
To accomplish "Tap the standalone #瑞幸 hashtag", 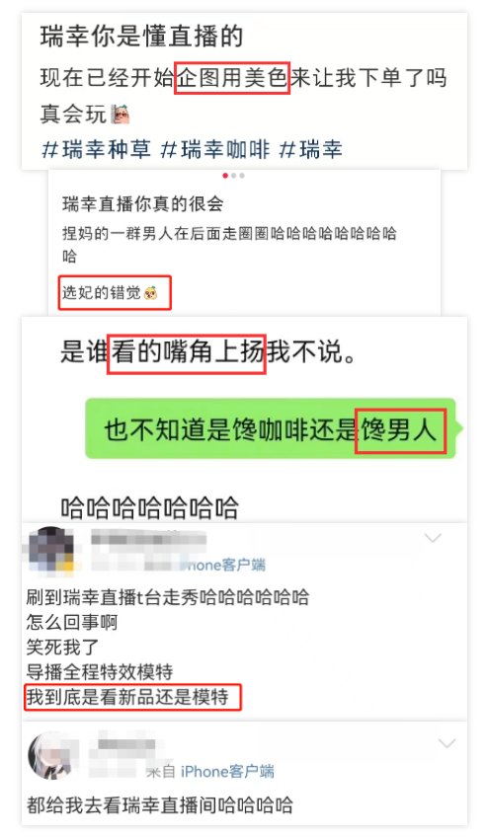I will 310,149.
